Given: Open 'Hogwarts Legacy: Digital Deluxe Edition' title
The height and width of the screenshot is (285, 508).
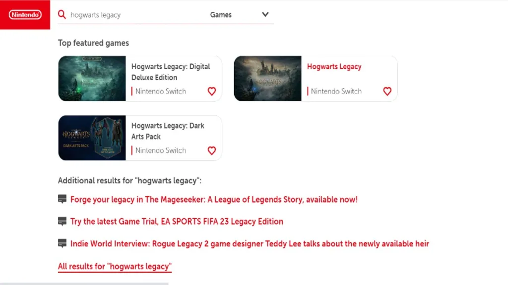Looking at the screenshot, I should 171,72.
